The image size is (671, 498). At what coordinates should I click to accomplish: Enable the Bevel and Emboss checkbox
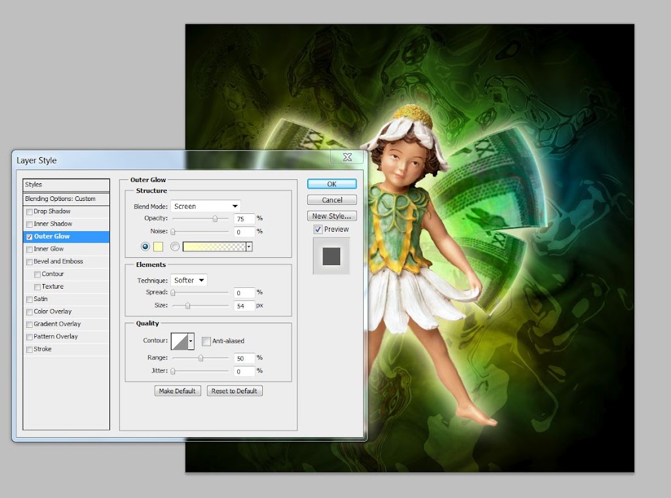point(29,262)
